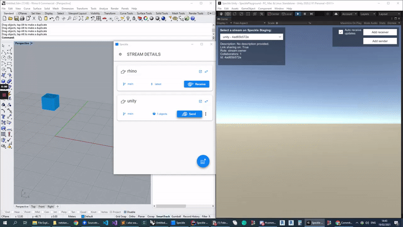Switch to the Top viewport tab
This screenshot has height=227, width=403.
pos(33,207)
